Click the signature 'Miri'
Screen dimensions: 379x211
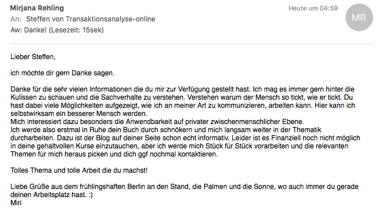pyautogui.click(x=16, y=203)
